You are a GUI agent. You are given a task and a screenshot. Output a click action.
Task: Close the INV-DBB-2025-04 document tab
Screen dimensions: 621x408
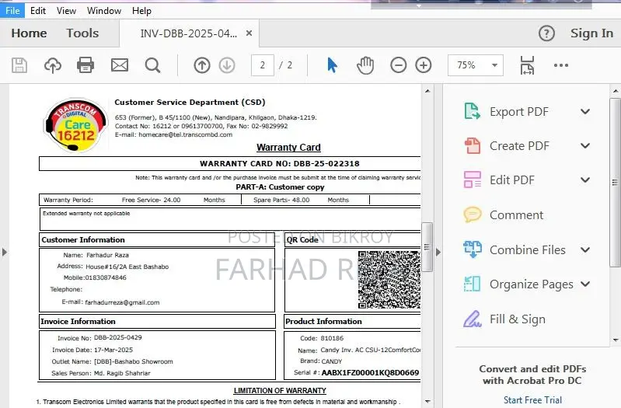tap(249, 33)
